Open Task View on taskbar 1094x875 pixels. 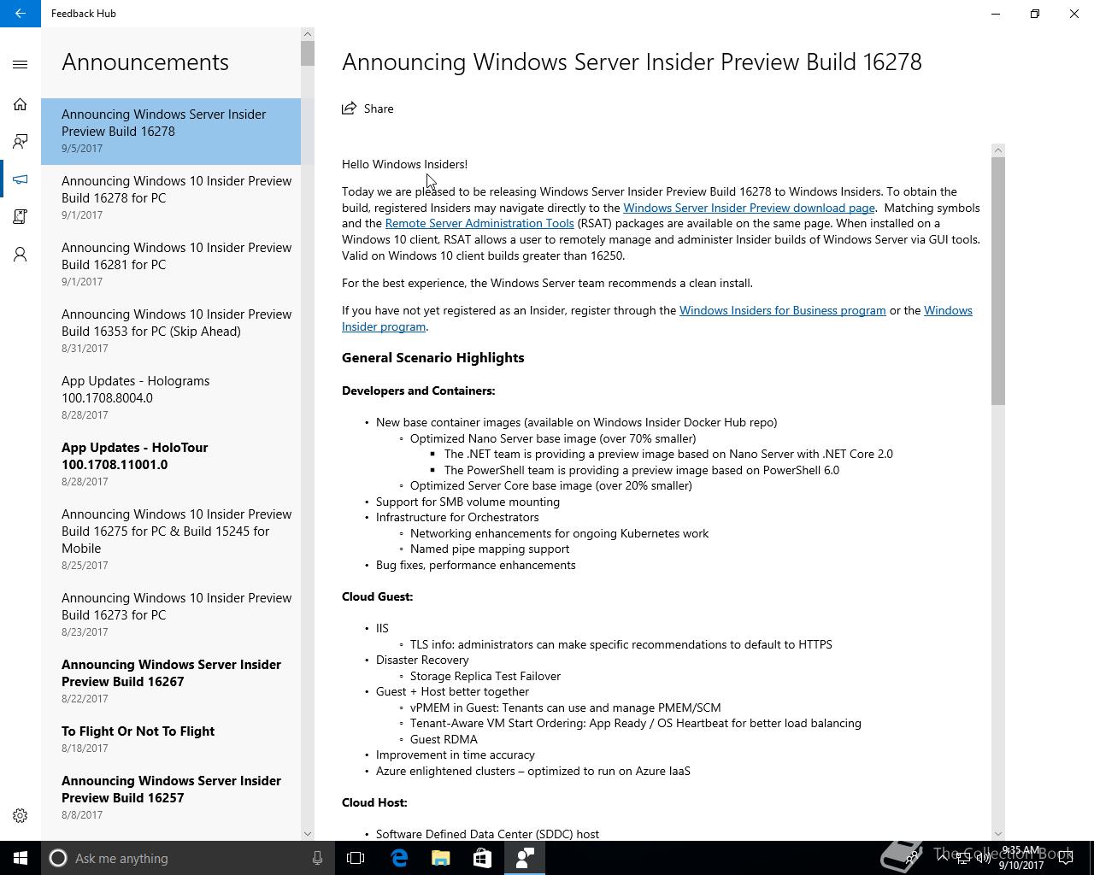pos(356,858)
